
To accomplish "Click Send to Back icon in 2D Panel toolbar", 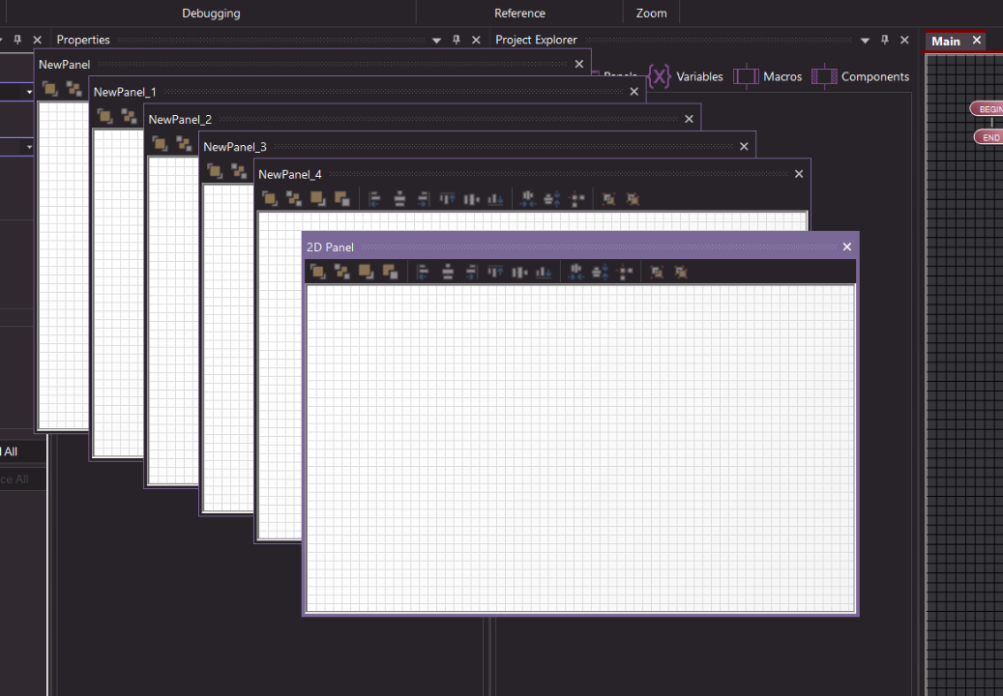I will (390, 272).
